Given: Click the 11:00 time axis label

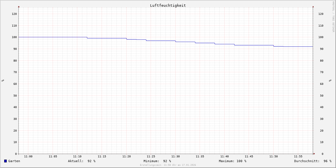Looking at the screenshot, I should tap(28, 157).
